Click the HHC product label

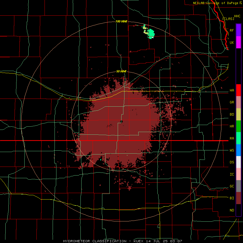click(x=237, y=16)
